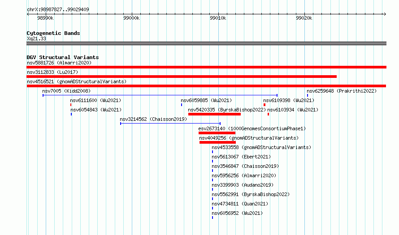This screenshot has width=399, height=235.
Task: Open nsv5956256 (Almarri2020) label
Action: 244,175
